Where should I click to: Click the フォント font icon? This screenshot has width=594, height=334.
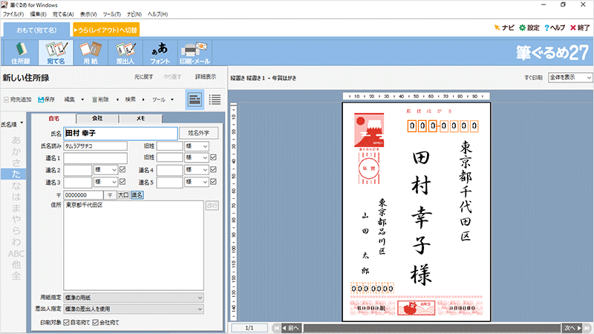pos(160,52)
